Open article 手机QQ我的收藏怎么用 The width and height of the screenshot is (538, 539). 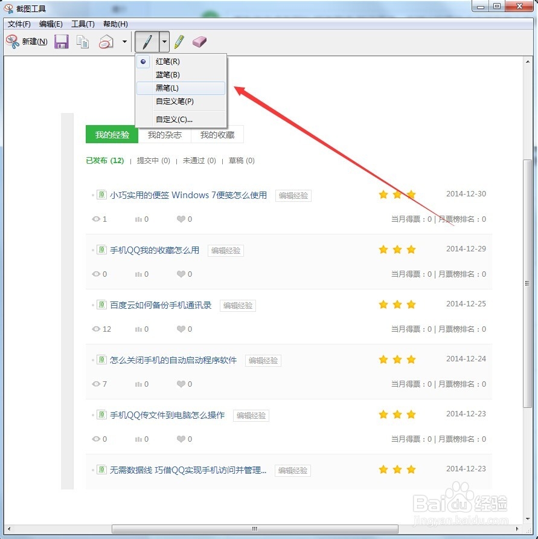[155, 250]
